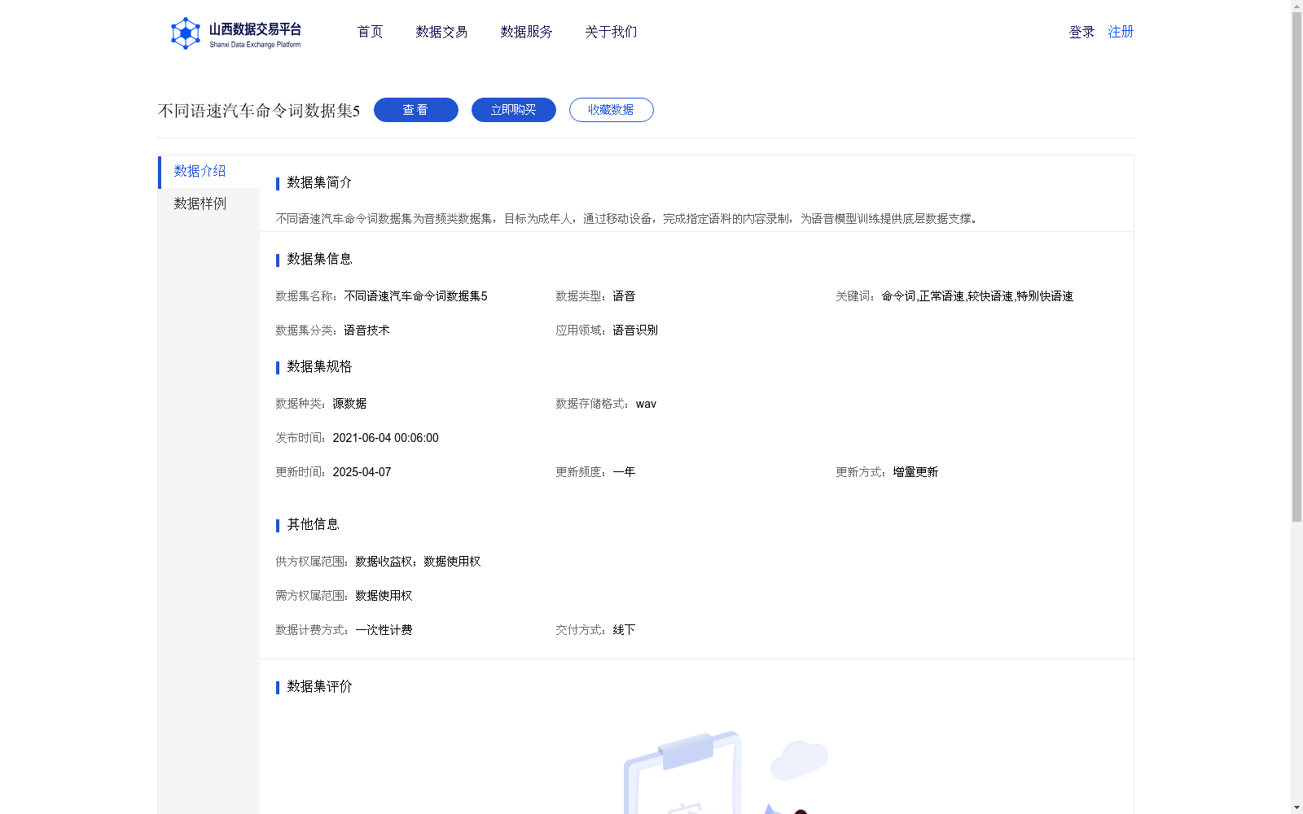
Task: Click the scrollbar down arrow
Action: coord(1296,807)
